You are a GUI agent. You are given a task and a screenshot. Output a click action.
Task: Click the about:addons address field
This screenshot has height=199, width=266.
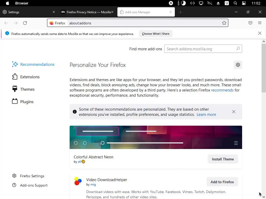[x=144, y=23]
